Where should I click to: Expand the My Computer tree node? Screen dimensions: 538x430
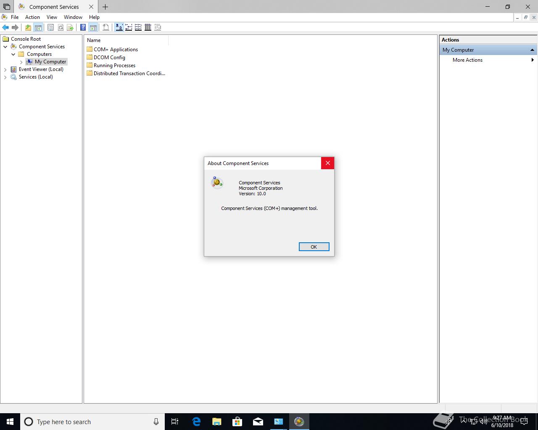(21, 62)
